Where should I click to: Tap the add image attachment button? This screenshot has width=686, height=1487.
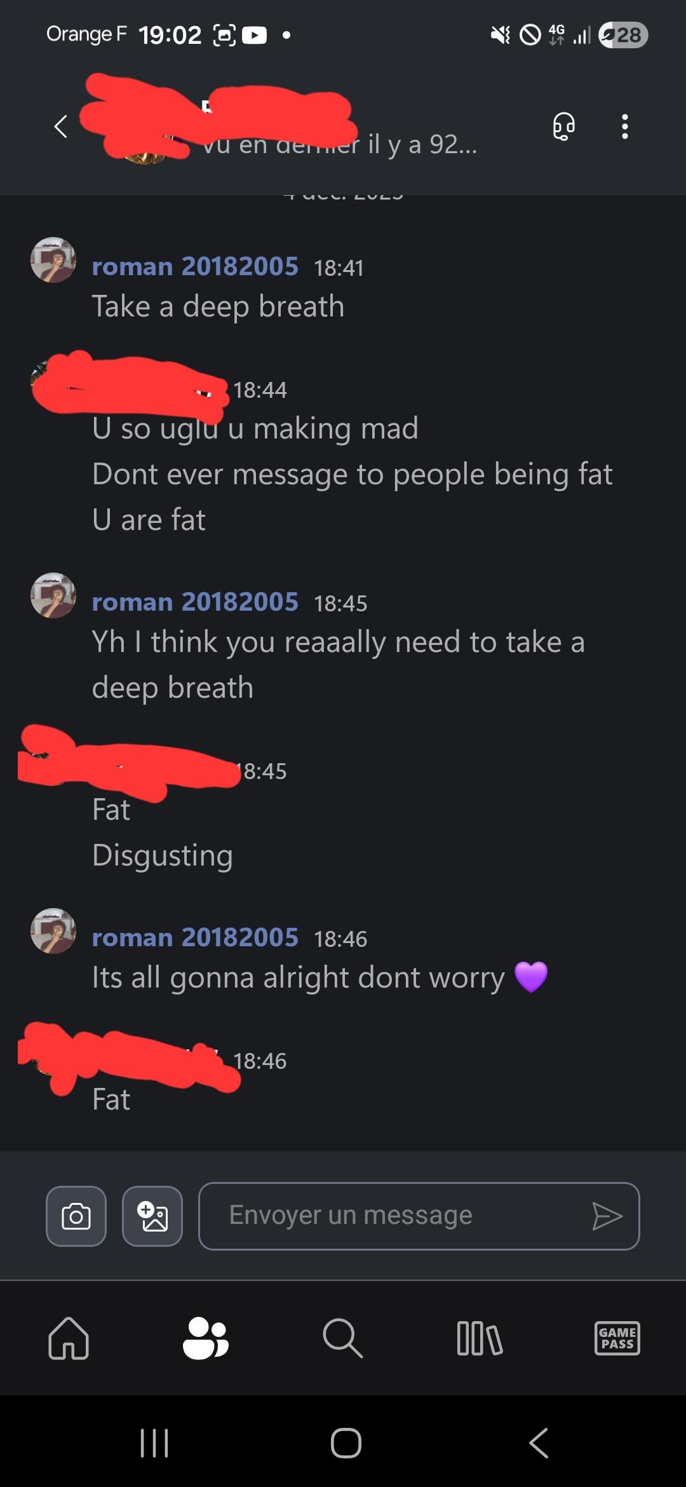point(152,1216)
